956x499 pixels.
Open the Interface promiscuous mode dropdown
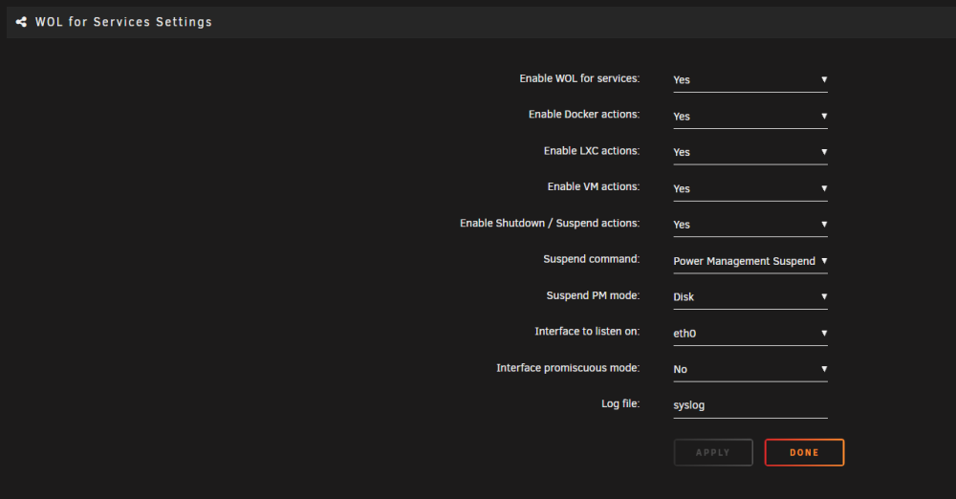[750, 369]
